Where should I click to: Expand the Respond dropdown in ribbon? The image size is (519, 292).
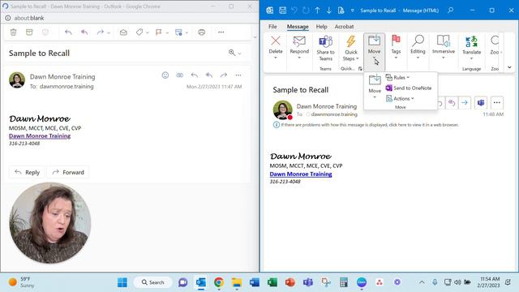(299, 58)
